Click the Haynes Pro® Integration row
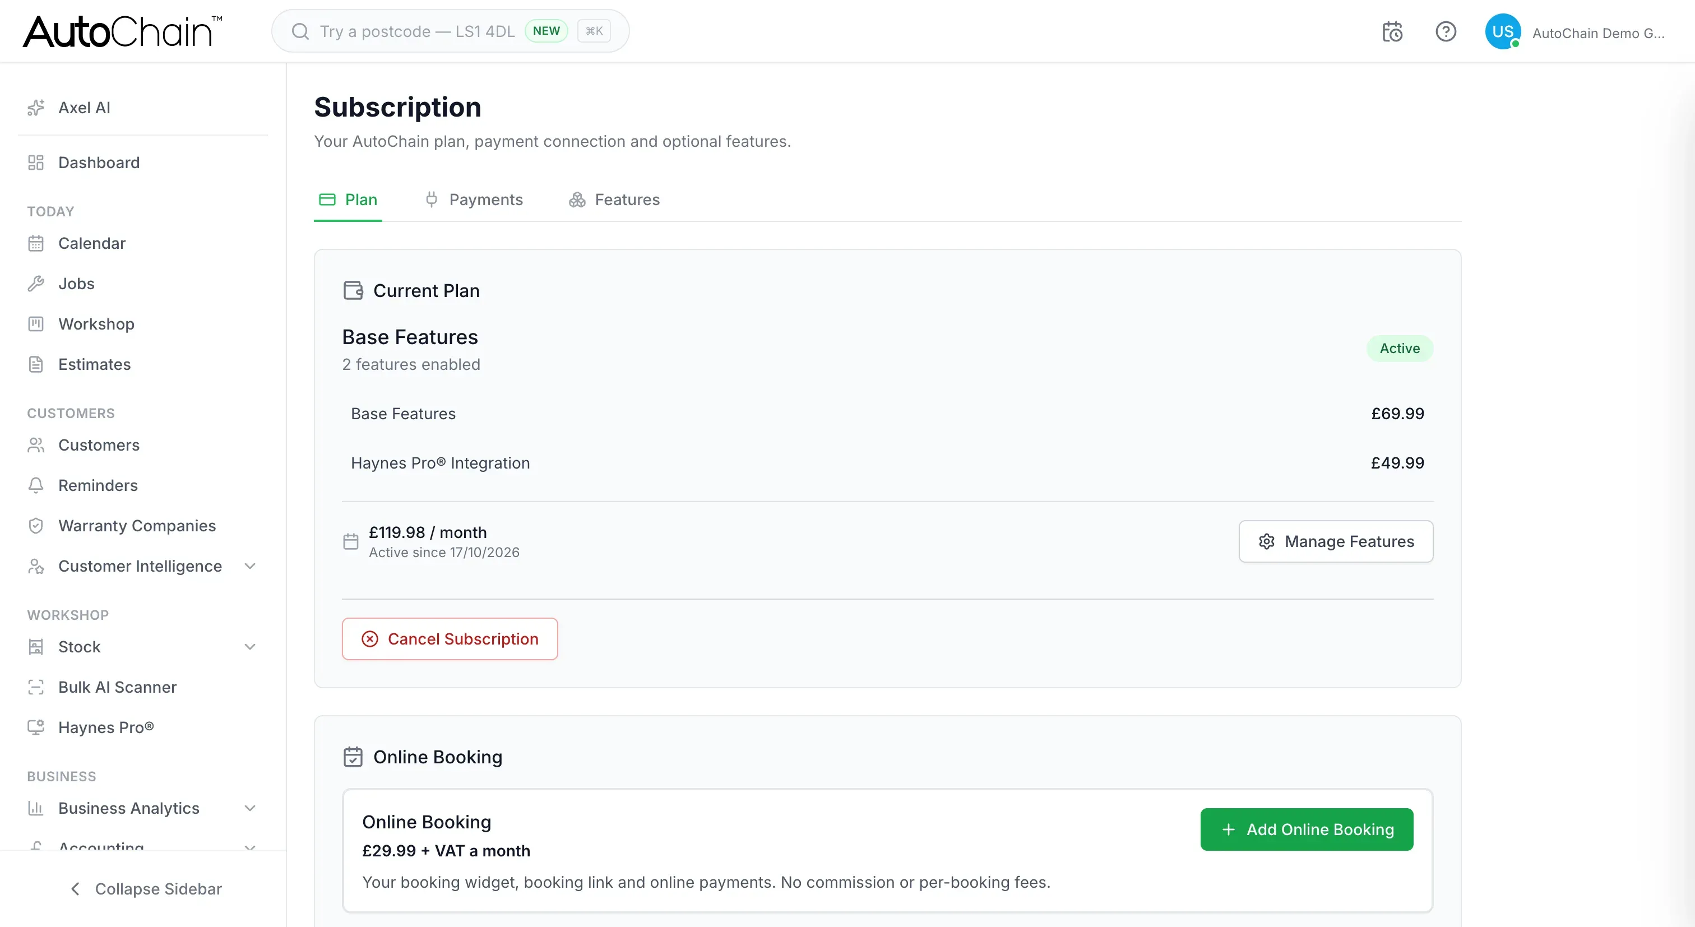The width and height of the screenshot is (1695, 927). click(x=887, y=463)
